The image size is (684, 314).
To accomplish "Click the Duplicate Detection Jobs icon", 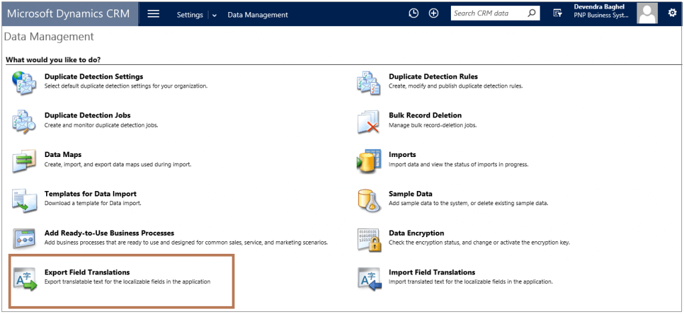I will [x=25, y=122].
